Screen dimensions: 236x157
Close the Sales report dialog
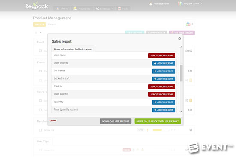(x=179, y=39)
